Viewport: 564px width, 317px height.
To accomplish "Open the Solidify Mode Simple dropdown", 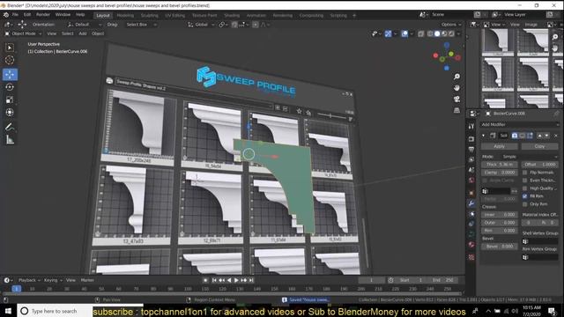I will [x=530, y=157].
